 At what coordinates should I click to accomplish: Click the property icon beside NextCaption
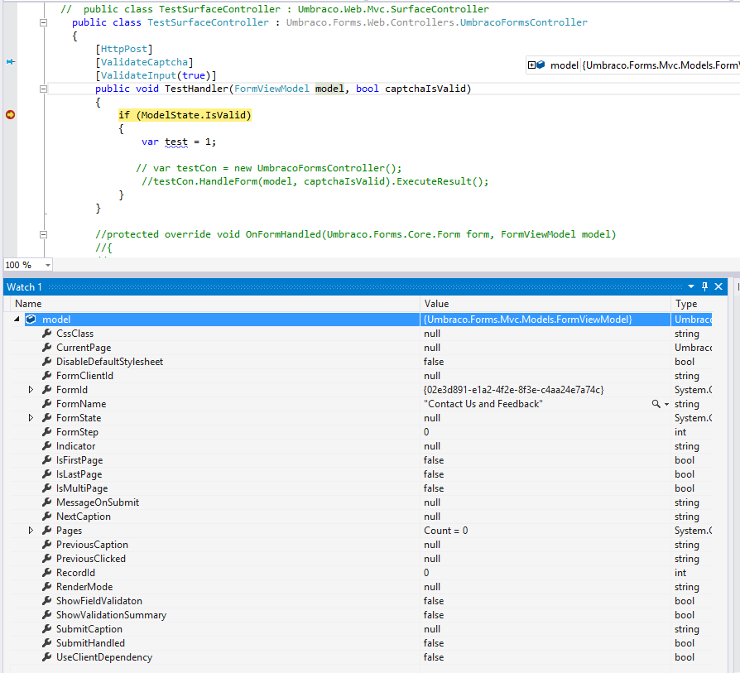(x=46, y=517)
